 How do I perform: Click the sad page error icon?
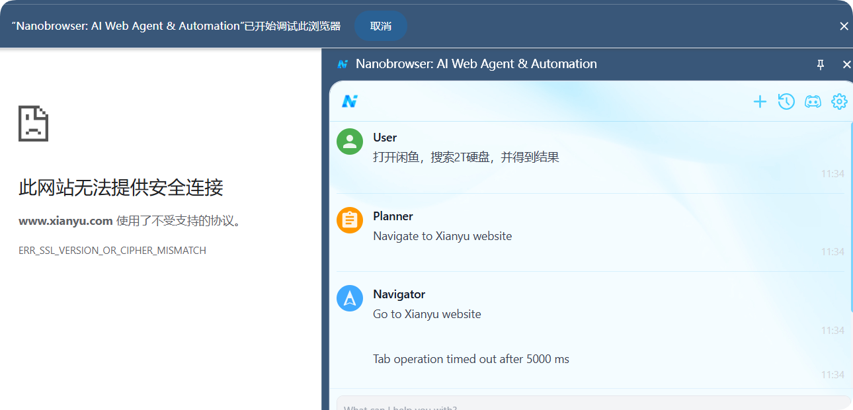(33, 123)
